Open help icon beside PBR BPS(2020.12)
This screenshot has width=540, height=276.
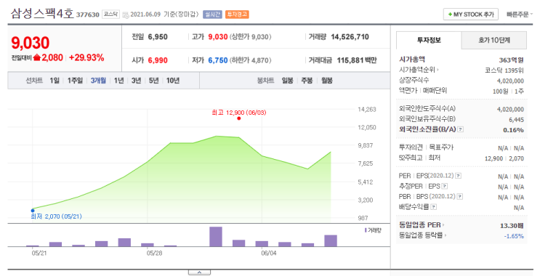coord(459,197)
